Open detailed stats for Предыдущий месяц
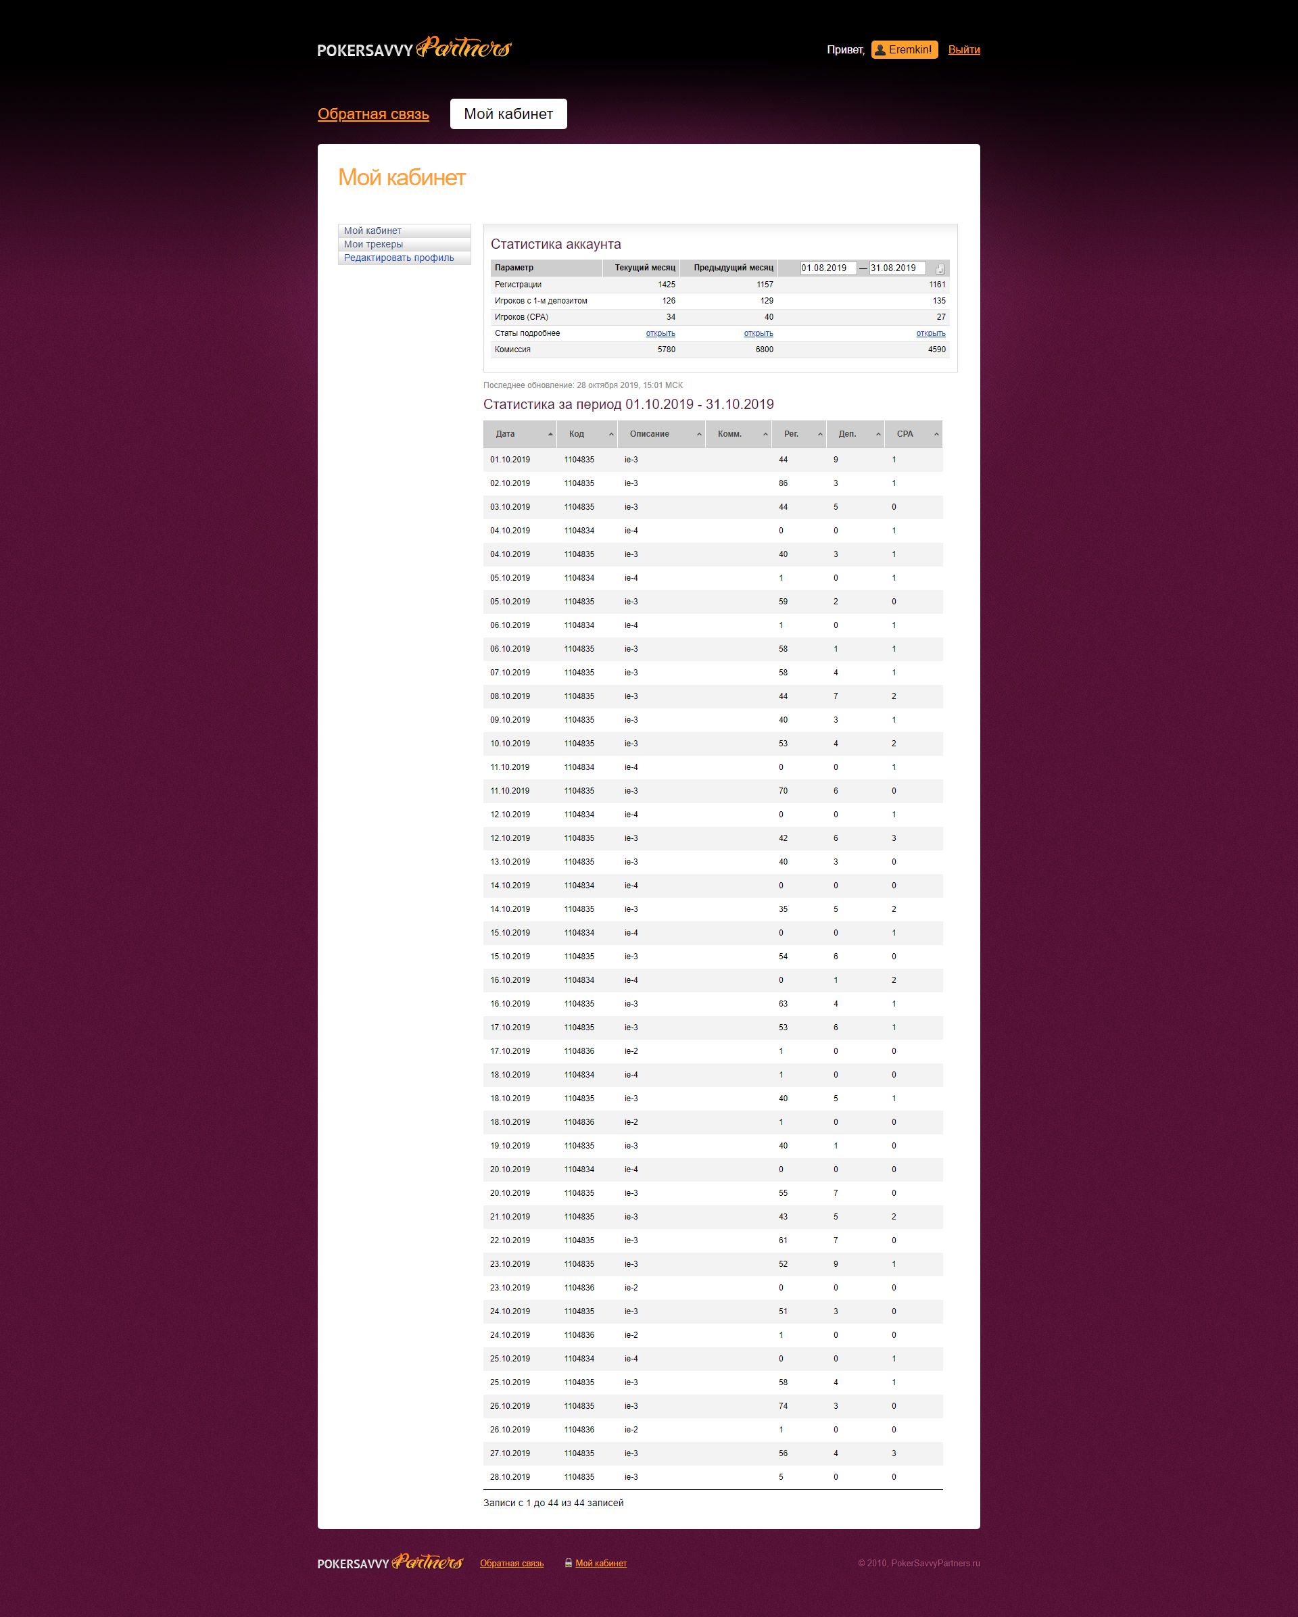The image size is (1298, 1617). point(758,334)
